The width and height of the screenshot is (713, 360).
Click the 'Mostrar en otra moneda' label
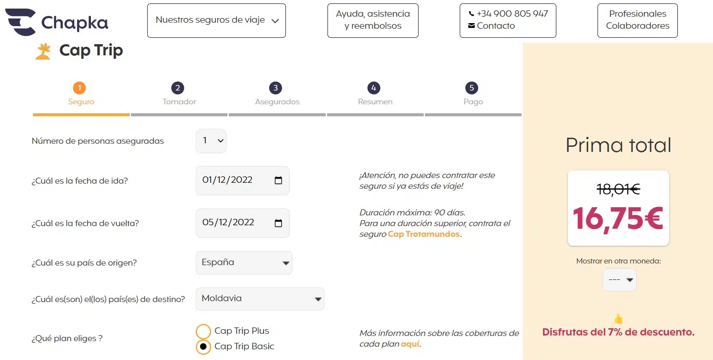point(618,261)
